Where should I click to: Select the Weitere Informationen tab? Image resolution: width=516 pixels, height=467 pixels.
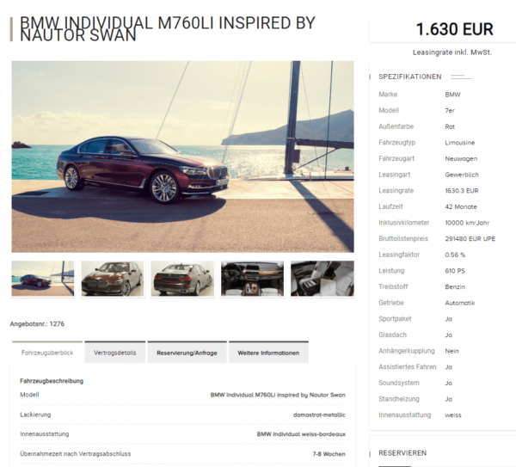point(268,353)
